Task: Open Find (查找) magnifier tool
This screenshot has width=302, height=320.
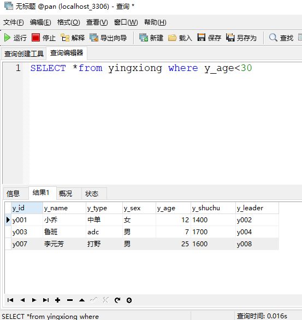Action: (273, 38)
